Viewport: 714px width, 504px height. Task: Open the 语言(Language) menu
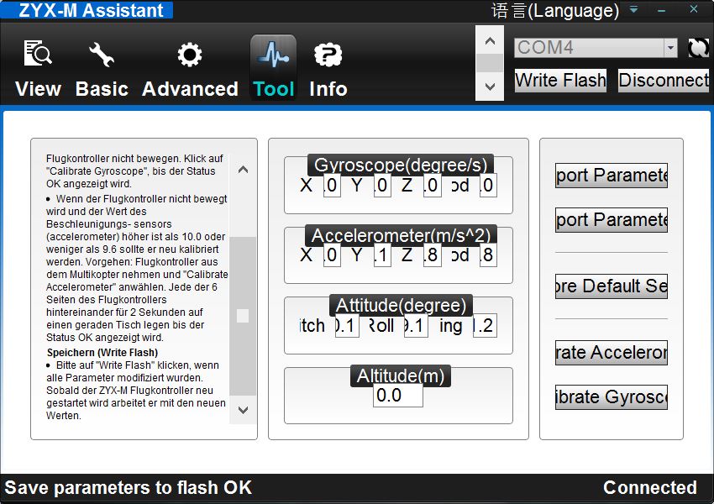pyautogui.click(x=555, y=10)
